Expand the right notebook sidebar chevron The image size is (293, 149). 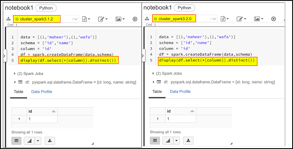143,56
